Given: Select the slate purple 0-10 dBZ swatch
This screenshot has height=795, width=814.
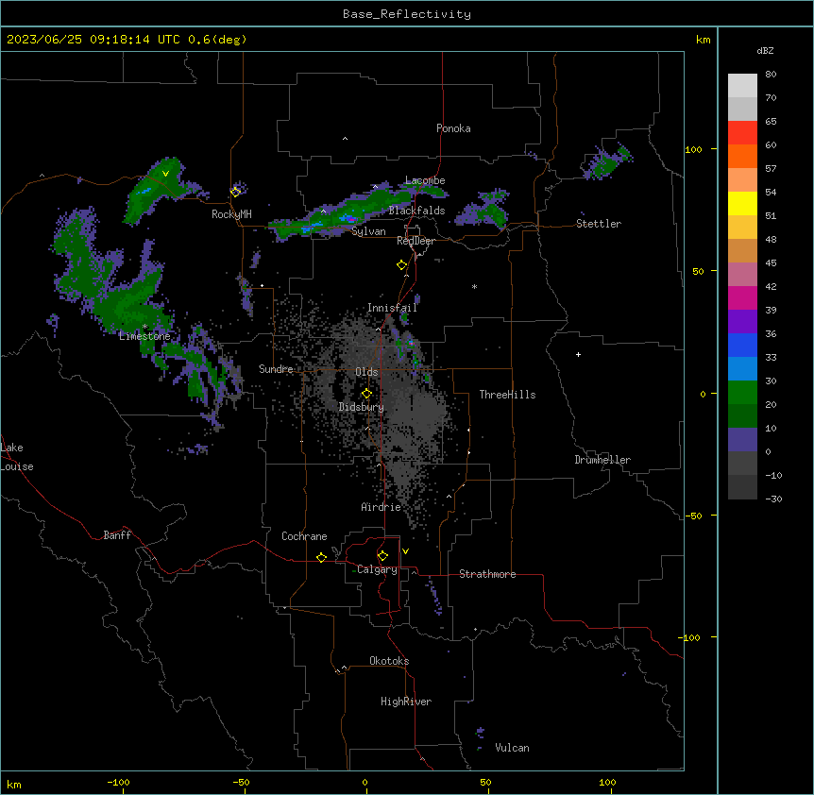Looking at the screenshot, I should click(742, 440).
